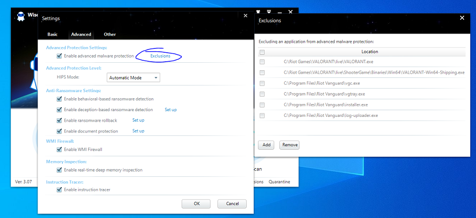Toggle deception-based ransomware detection

[x=59, y=110]
